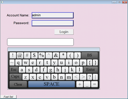Tap the letter d key

(x=36, y=70)
